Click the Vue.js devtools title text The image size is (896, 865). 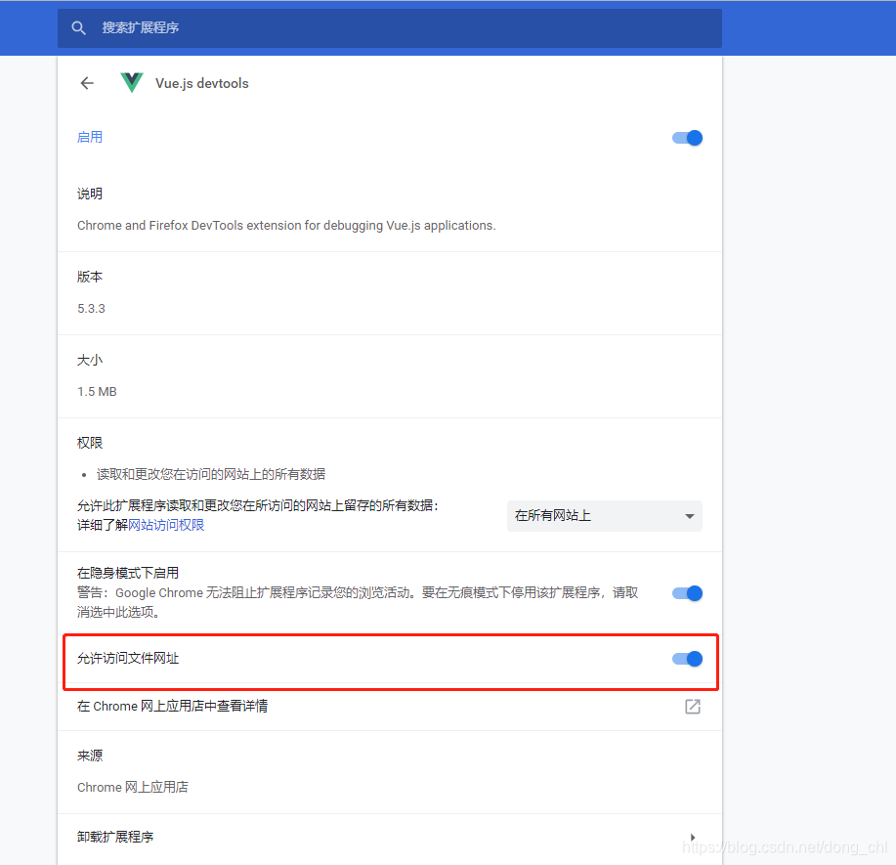click(202, 83)
